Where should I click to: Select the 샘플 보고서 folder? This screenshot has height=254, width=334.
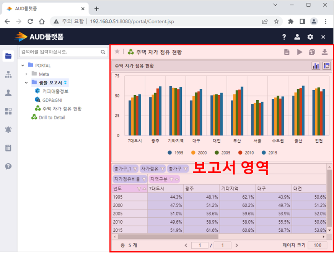[x=50, y=83]
